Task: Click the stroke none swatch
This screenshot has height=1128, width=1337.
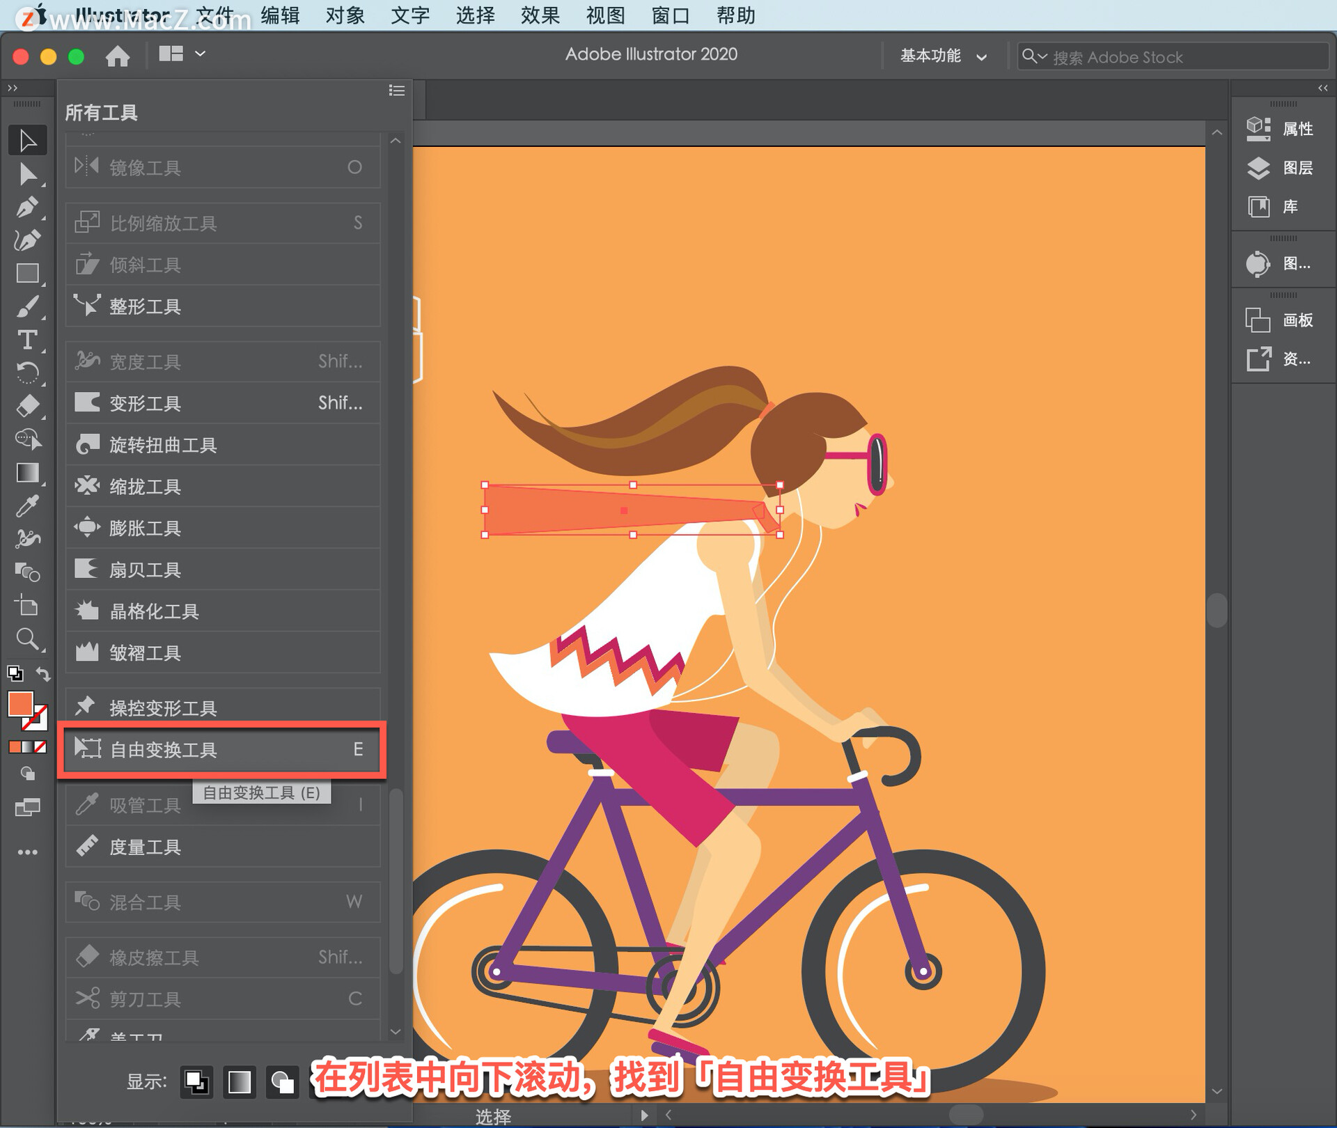Action: [x=37, y=721]
